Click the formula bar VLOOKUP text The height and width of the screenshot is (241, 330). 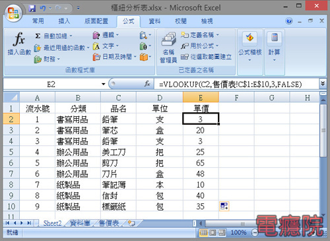pos(230,84)
